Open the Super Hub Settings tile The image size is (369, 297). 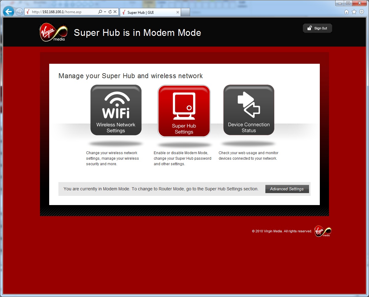click(184, 111)
